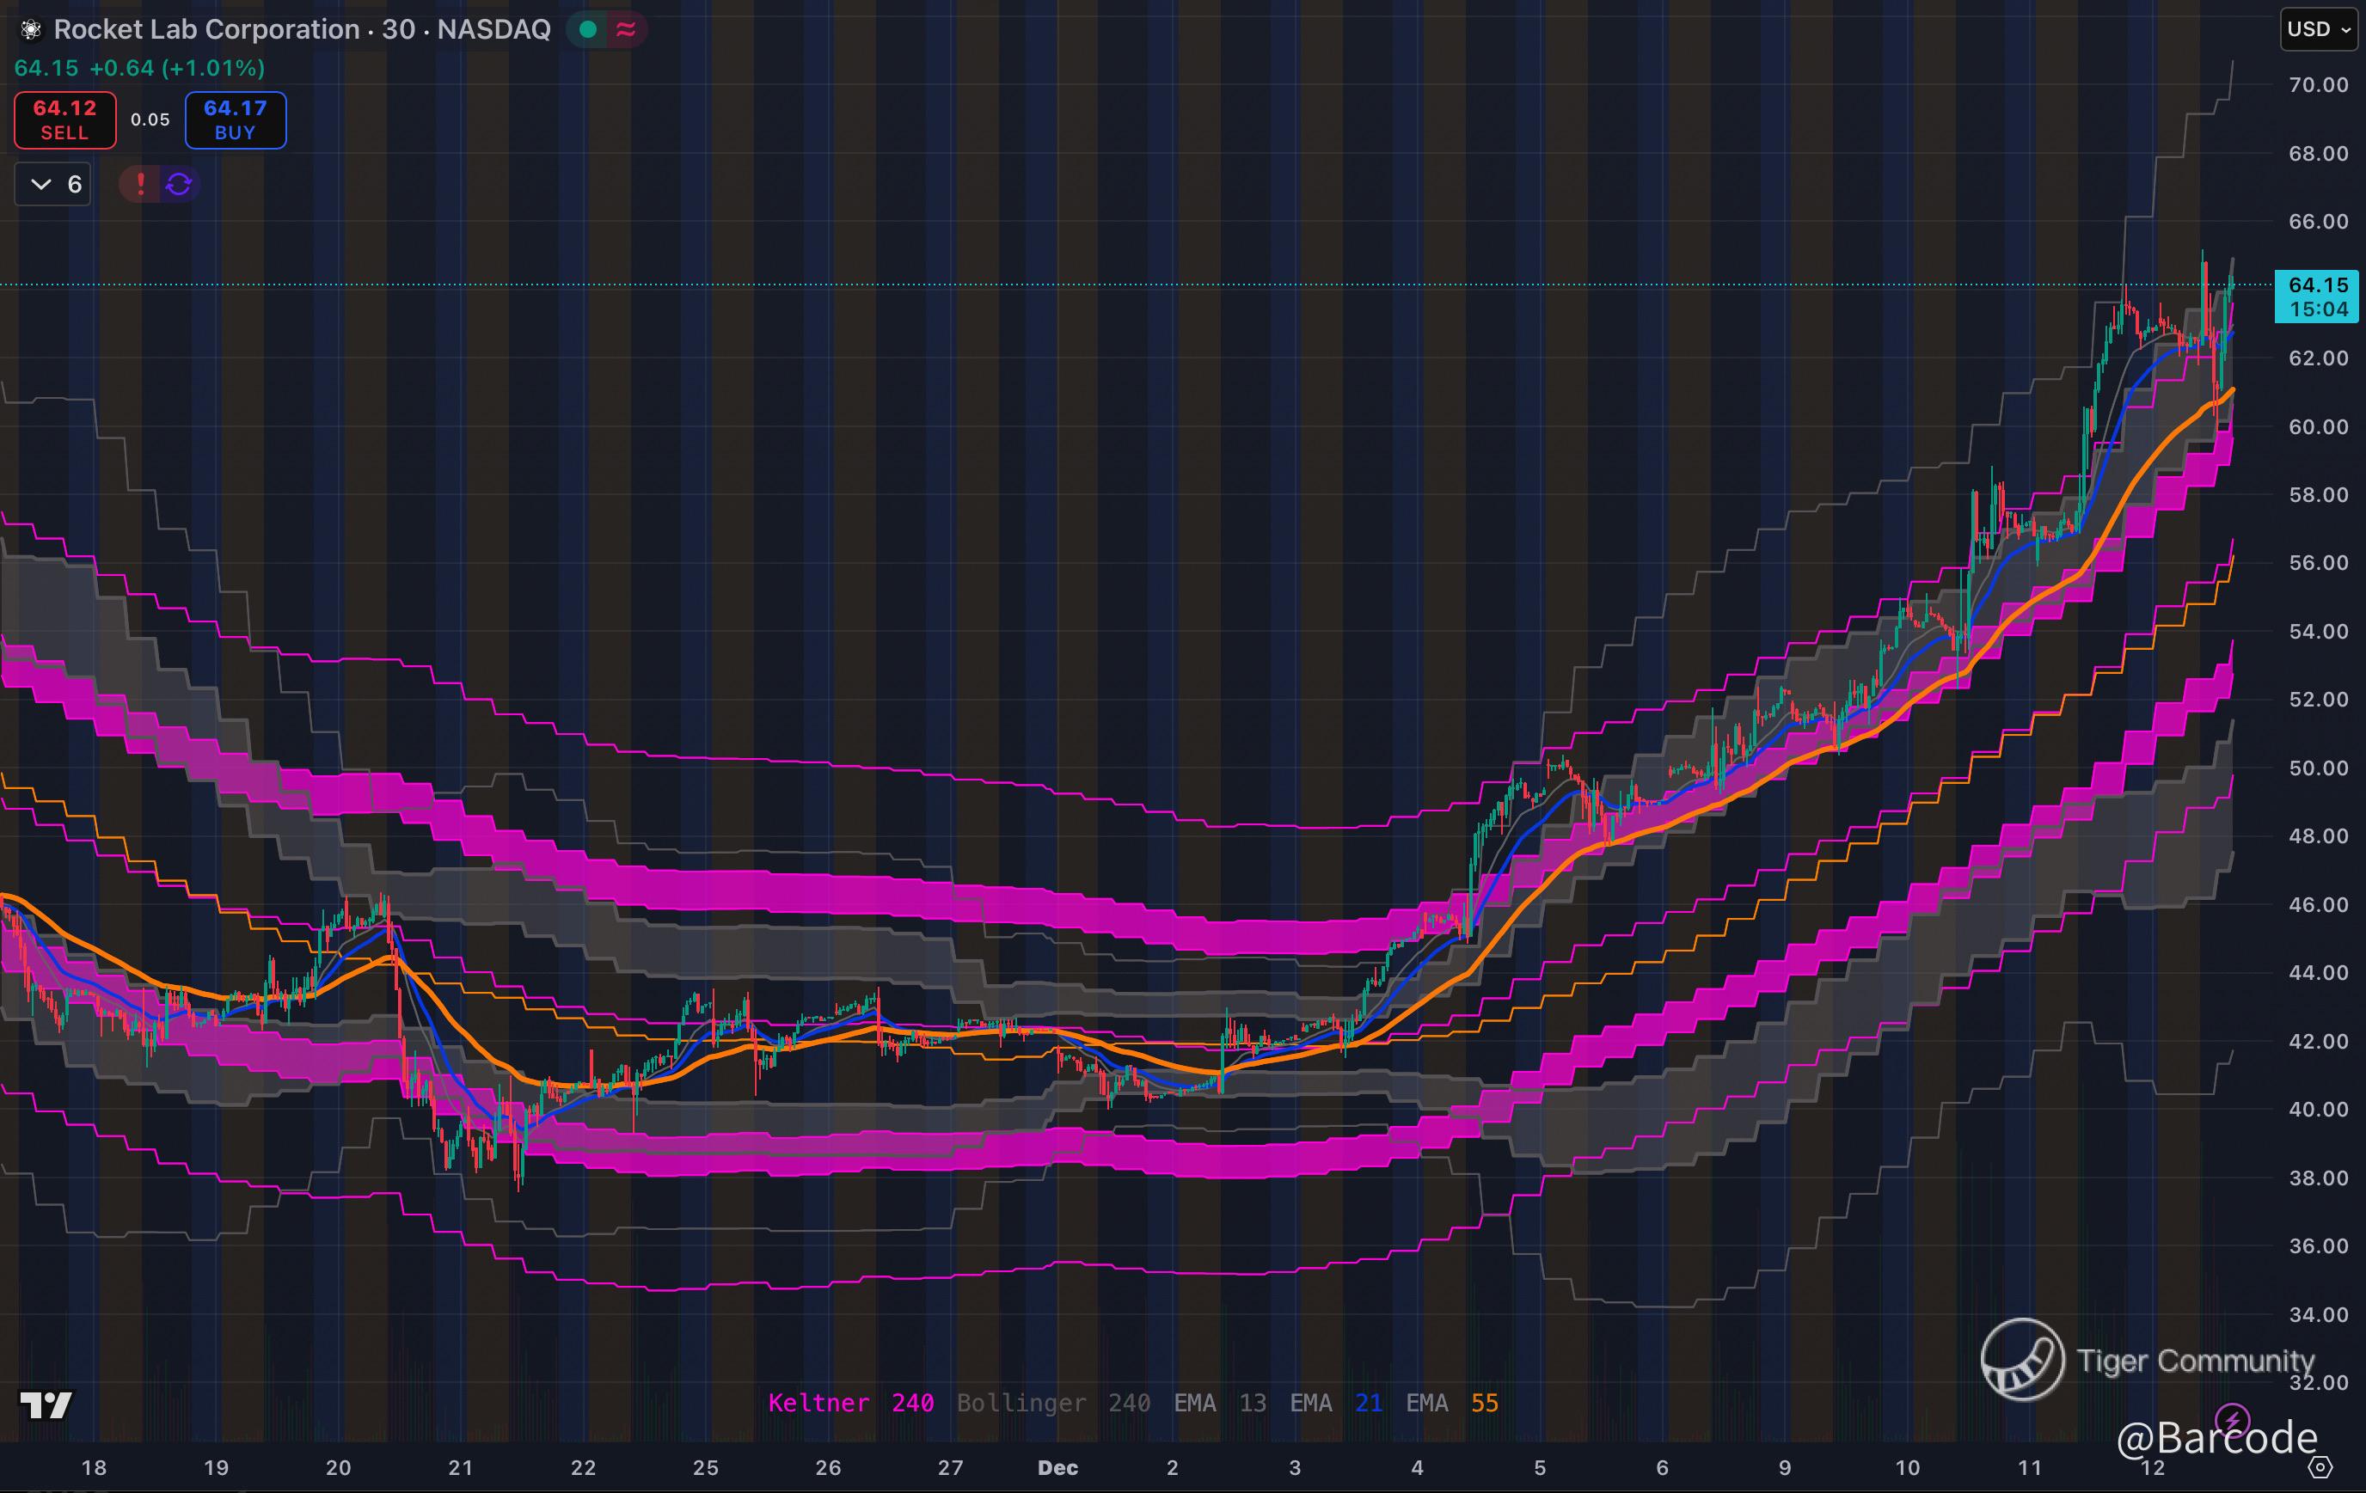
Task: Click the current price label 64.15
Action: click(x=2318, y=296)
